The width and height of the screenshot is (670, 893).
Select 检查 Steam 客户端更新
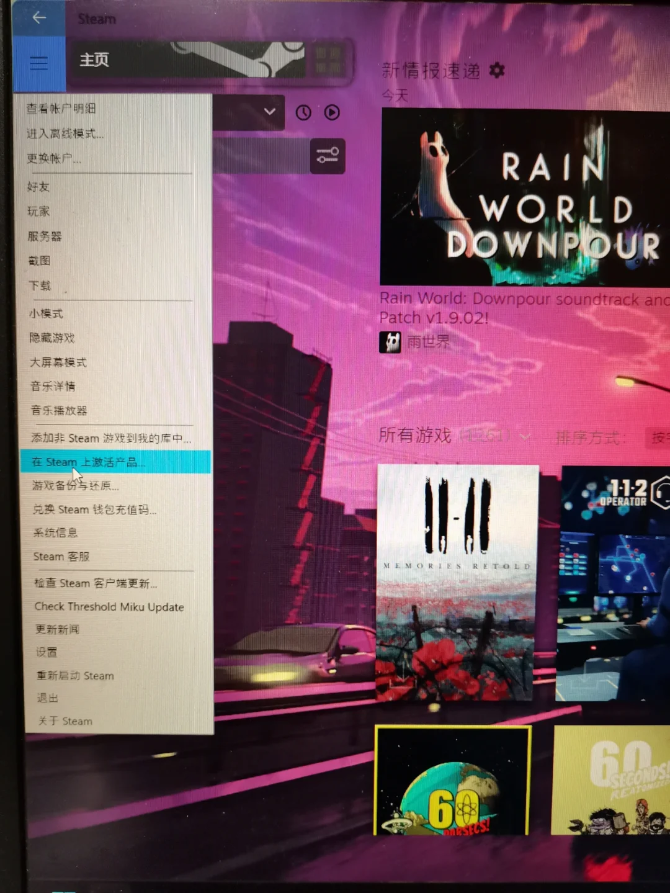pos(96,583)
